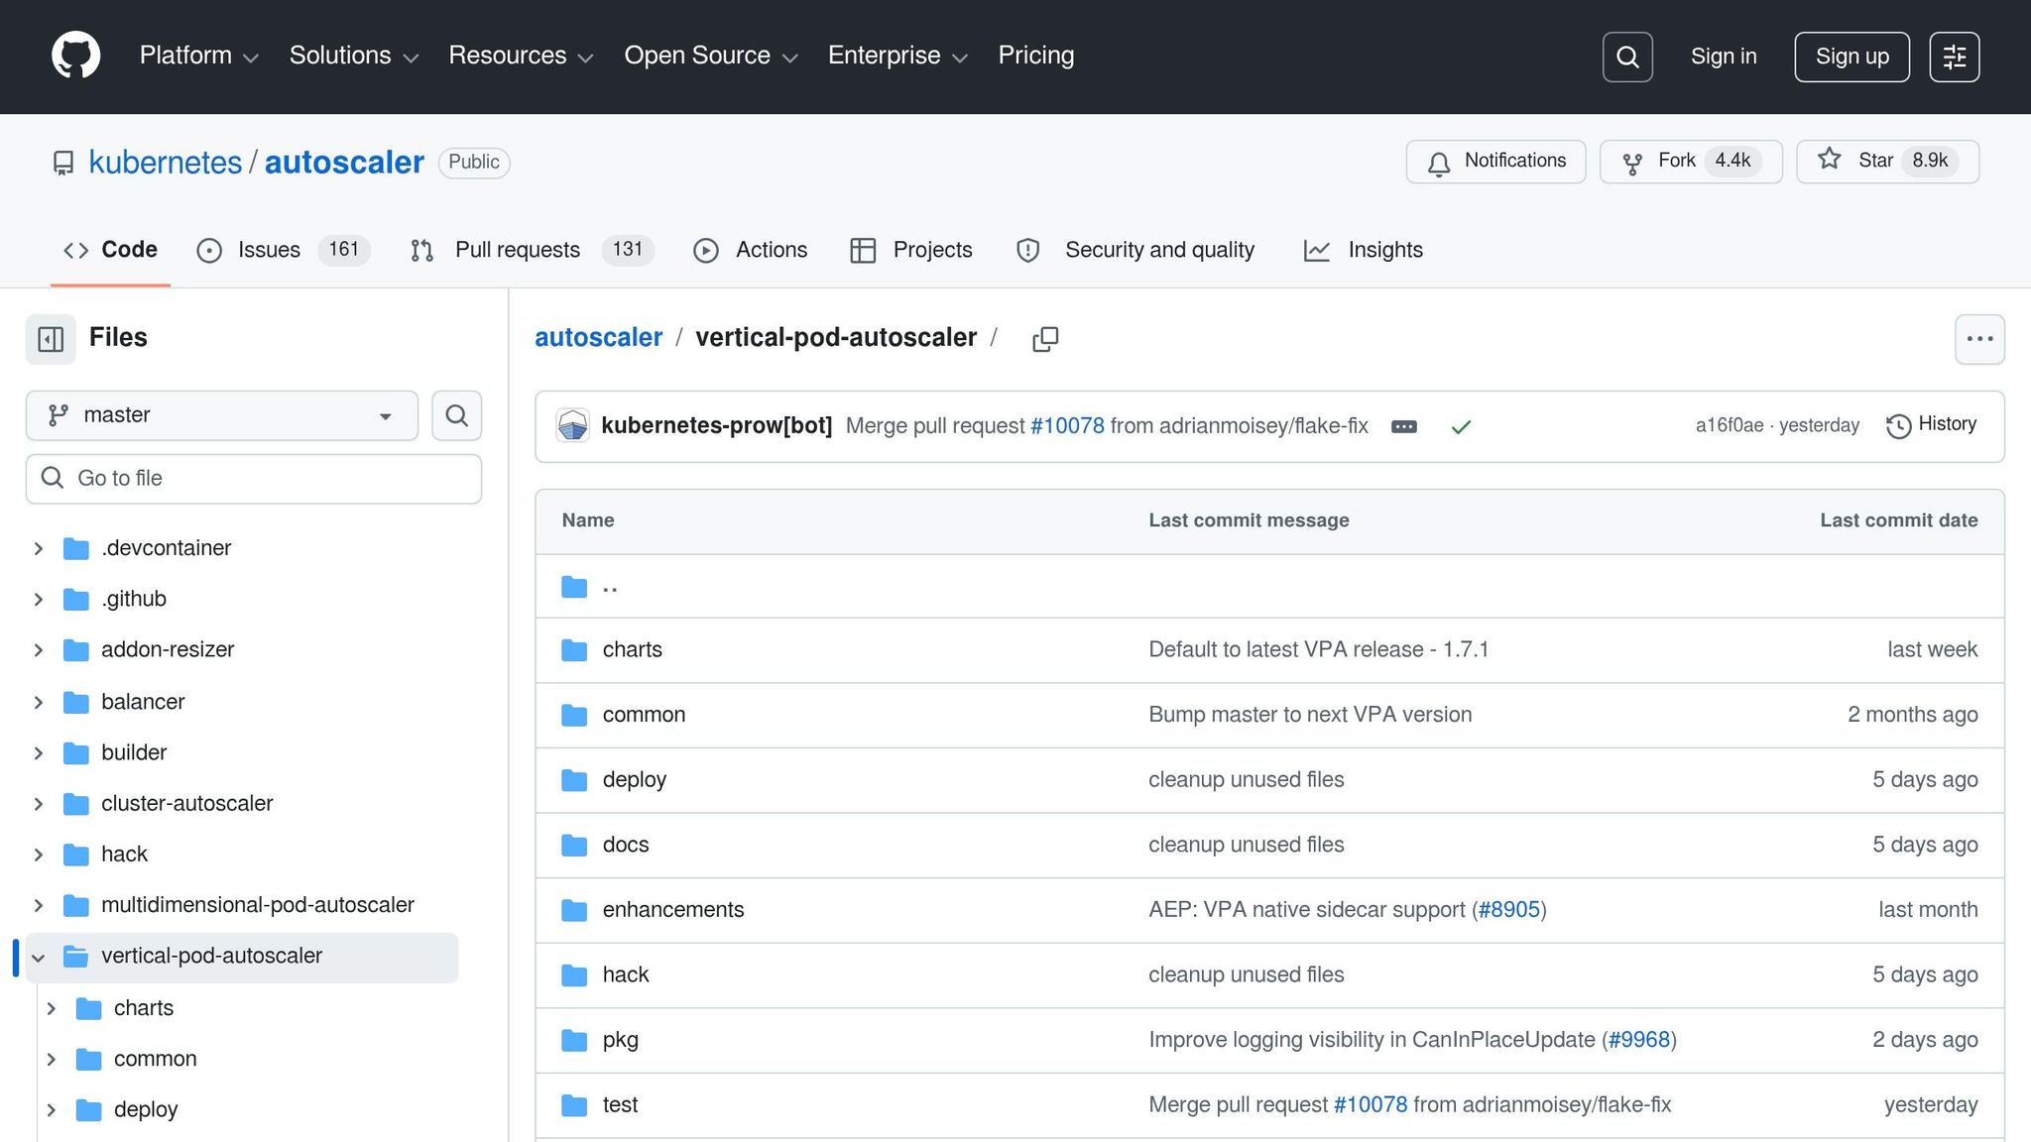Expand the charts subfolder in tree

coord(52,1008)
